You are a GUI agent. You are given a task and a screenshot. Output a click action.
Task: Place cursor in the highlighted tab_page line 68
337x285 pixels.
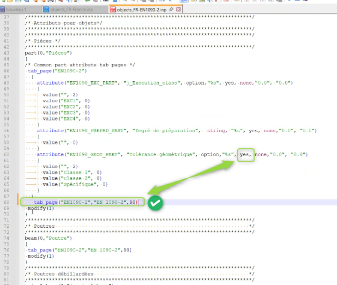tap(83, 202)
